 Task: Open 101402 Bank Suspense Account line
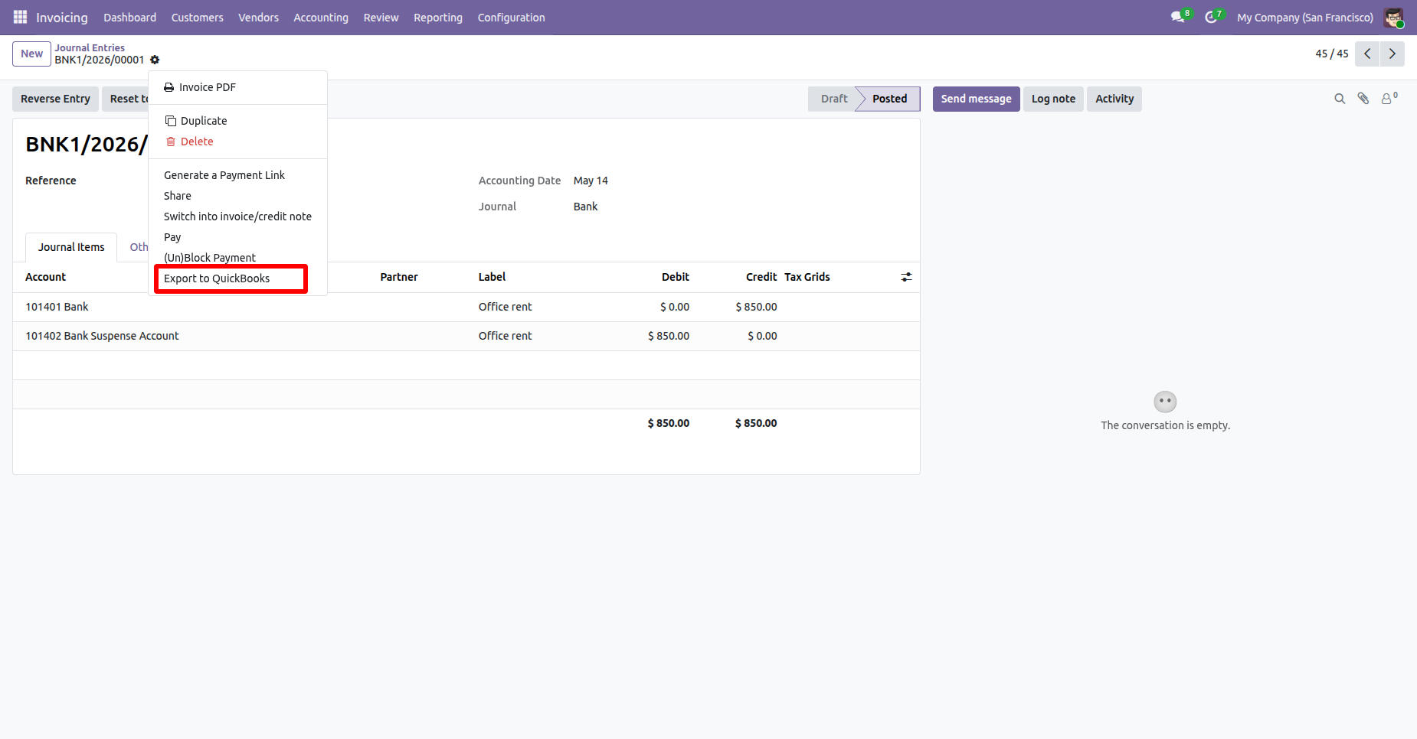466,336
